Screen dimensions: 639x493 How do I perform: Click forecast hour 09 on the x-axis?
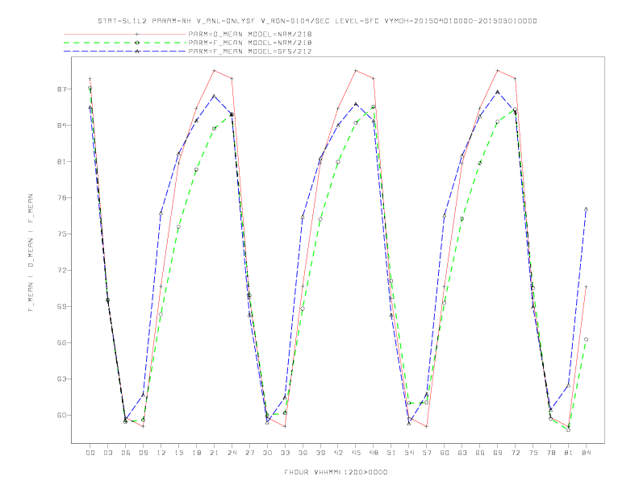click(143, 453)
